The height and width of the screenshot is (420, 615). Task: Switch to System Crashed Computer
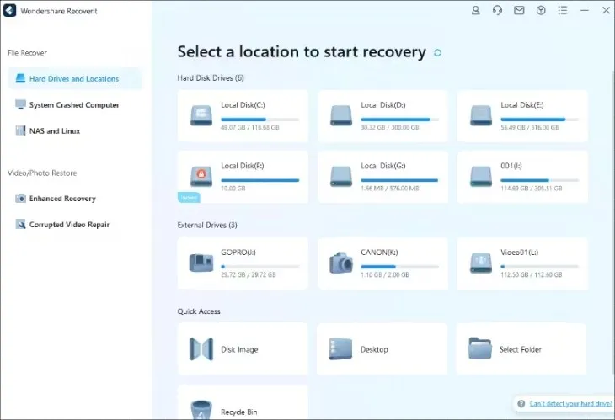74,105
